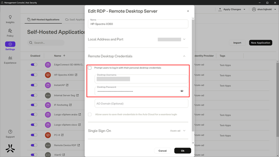Click the Name input field
Viewport: 279px width, 157px height.
(x=138, y=24)
